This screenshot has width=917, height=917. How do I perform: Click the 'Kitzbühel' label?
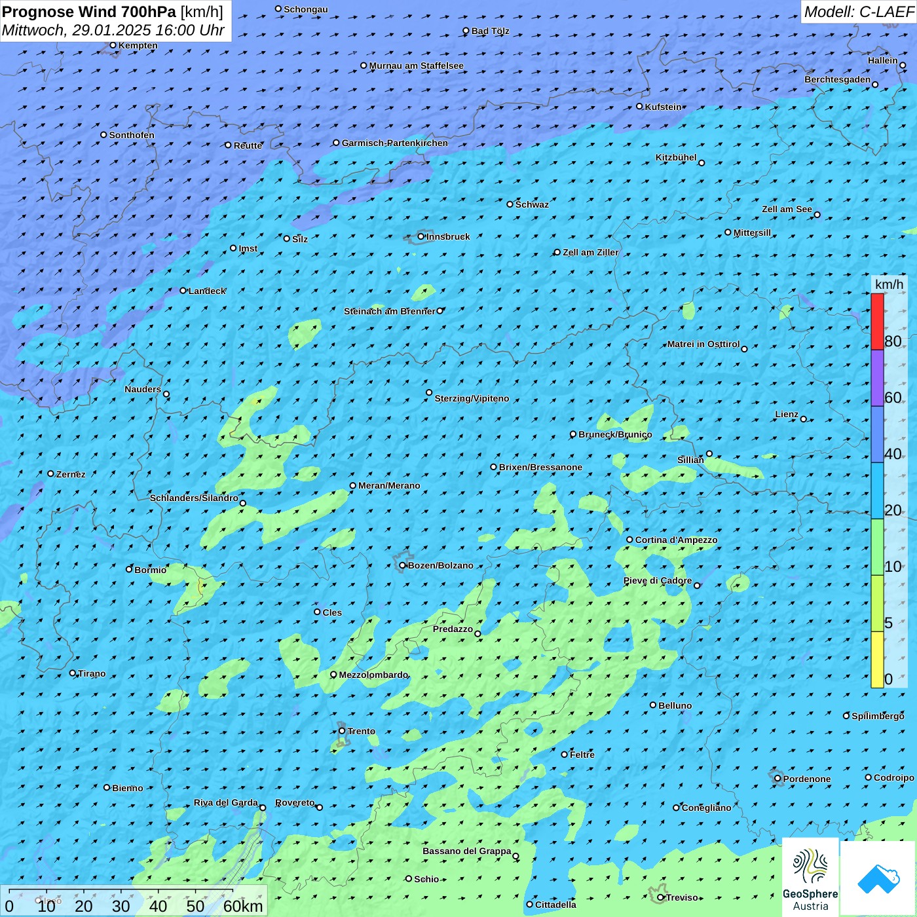676,157
